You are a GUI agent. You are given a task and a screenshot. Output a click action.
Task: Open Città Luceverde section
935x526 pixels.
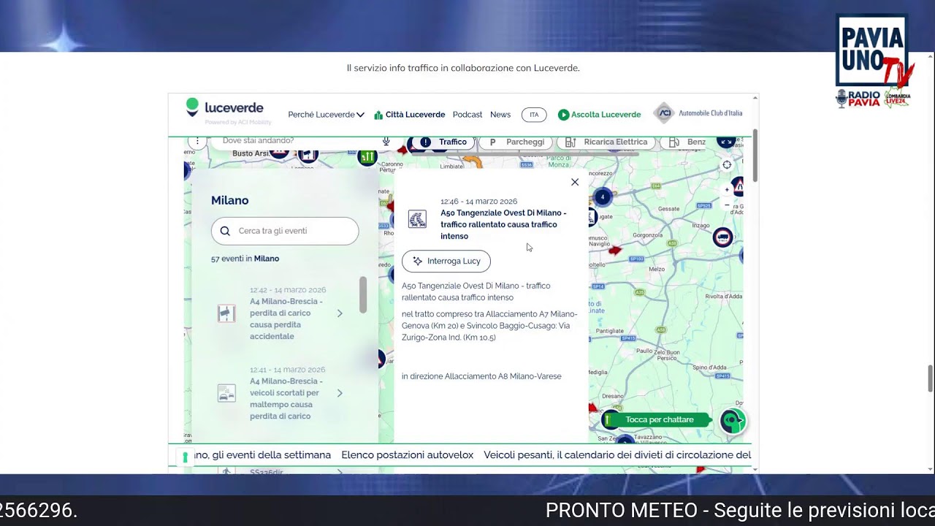[x=409, y=115]
